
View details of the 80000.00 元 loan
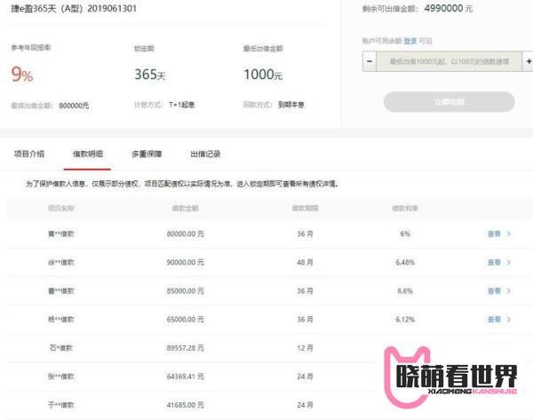(x=494, y=234)
